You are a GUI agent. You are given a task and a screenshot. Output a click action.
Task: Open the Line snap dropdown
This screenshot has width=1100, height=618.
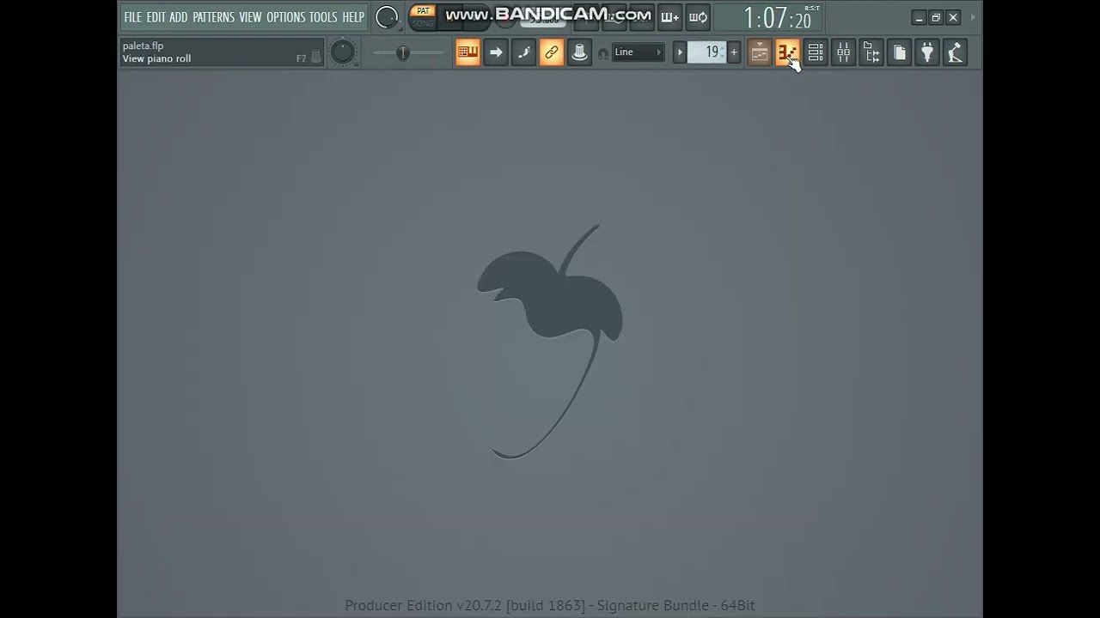pyautogui.click(x=638, y=52)
